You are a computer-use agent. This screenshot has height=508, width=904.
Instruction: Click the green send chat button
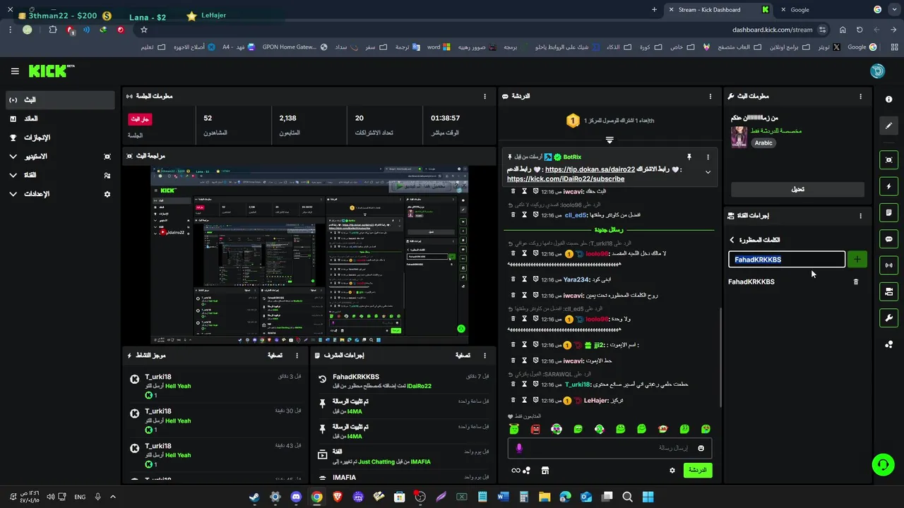[698, 470]
